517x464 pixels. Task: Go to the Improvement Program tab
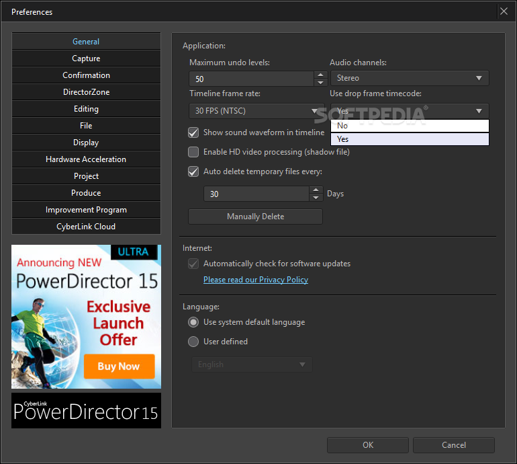pos(86,210)
